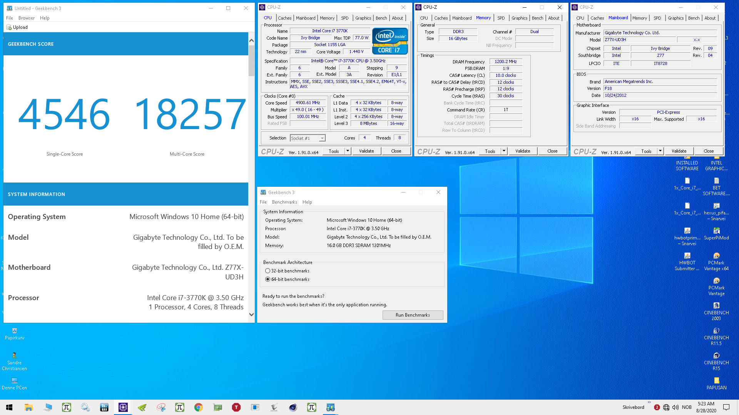The height and width of the screenshot is (415, 739).
Task: Open the Sondre Christiansen user folder icon
Action: (x=15, y=361)
